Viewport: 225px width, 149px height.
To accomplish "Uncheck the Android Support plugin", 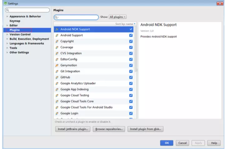I will (131, 35).
